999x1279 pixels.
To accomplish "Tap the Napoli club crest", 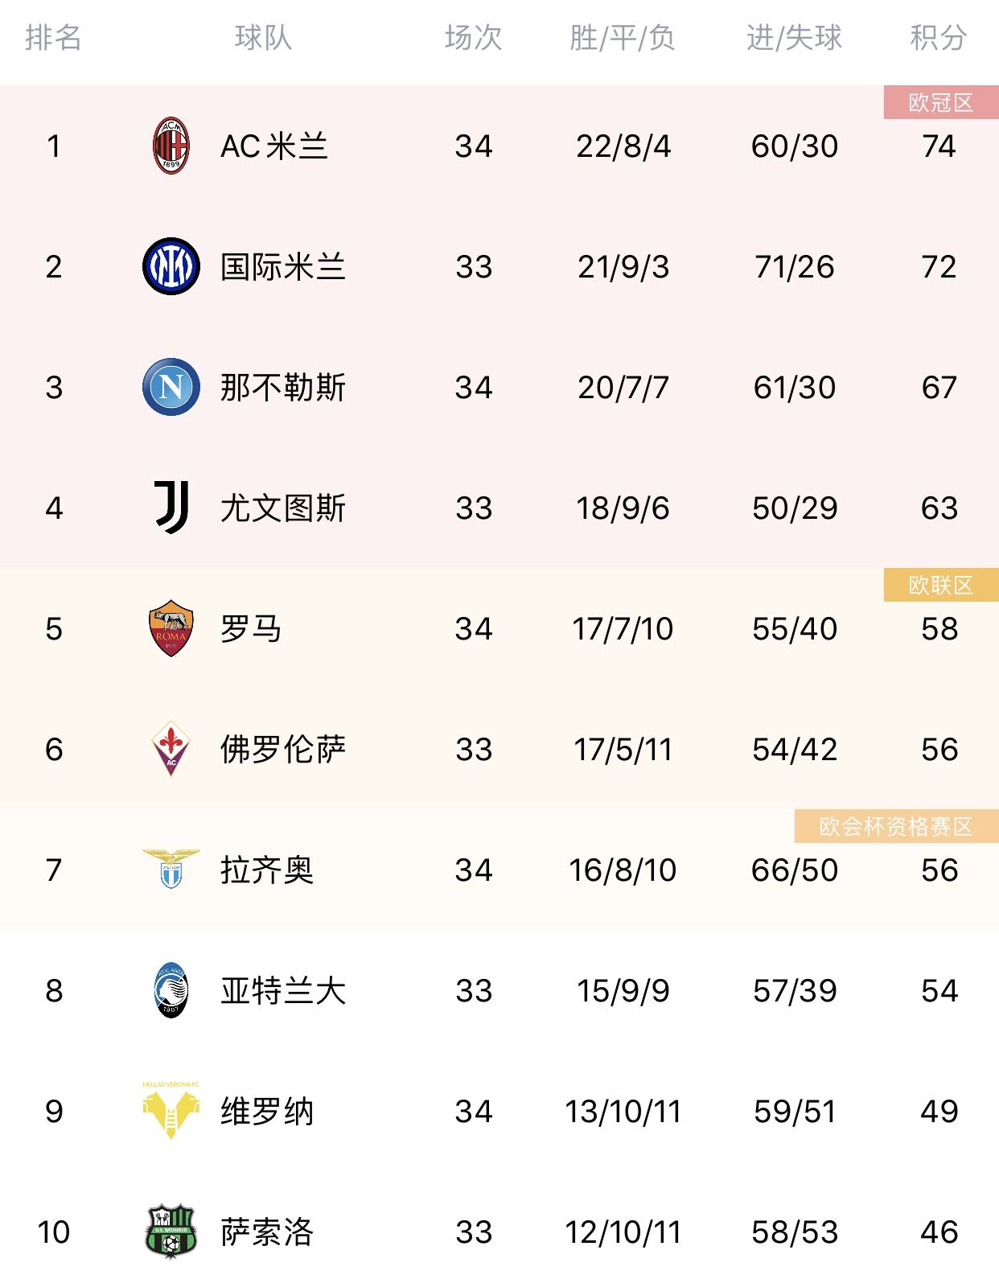I will pos(171,387).
